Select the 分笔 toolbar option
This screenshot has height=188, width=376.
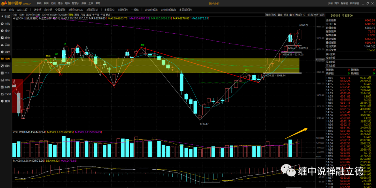coord(3,10)
